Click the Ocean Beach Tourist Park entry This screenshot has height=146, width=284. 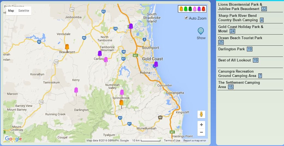240,38
